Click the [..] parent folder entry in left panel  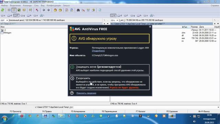(x=3, y=30)
